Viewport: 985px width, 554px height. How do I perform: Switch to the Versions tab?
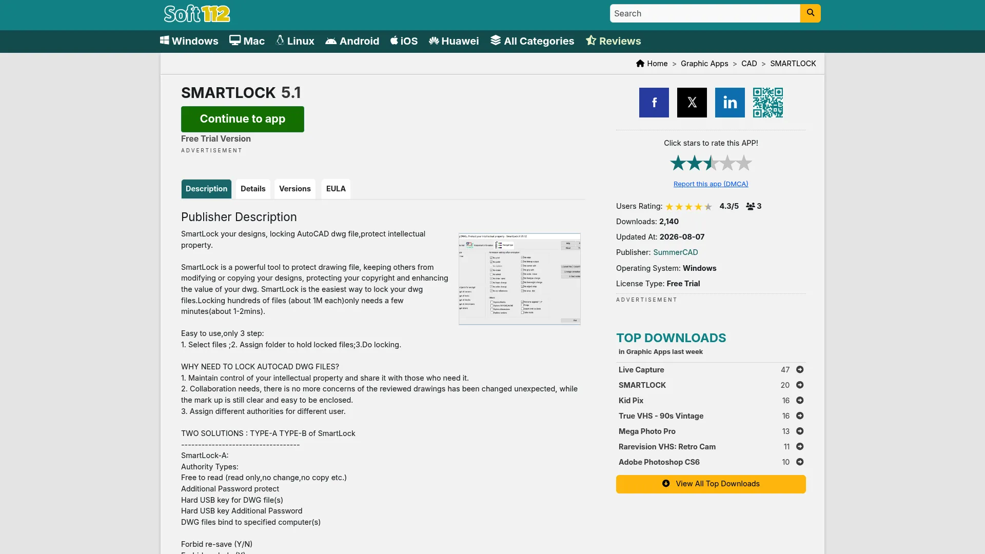point(295,189)
